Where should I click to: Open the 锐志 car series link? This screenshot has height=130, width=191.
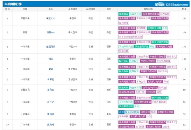coord(51,59)
